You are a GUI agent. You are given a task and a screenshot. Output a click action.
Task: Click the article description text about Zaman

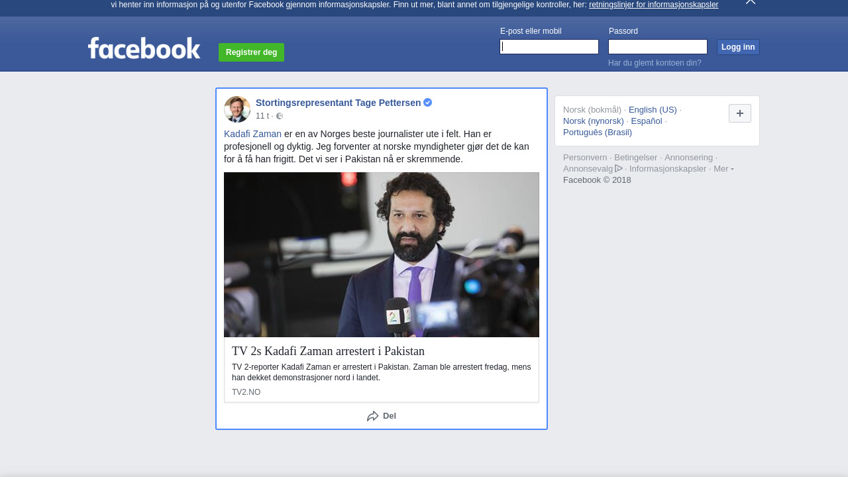point(382,372)
